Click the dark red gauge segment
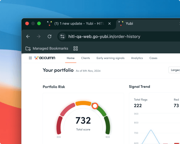The width and height of the screenshot is (180, 144). click(x=59, y=125)
